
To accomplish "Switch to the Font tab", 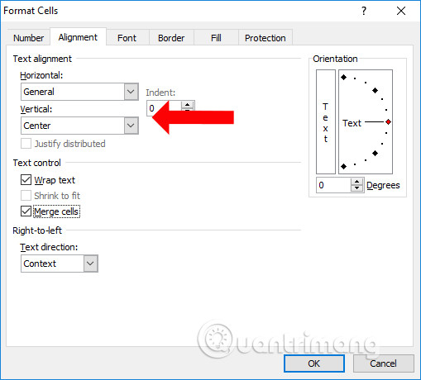I will click(127, 38).
